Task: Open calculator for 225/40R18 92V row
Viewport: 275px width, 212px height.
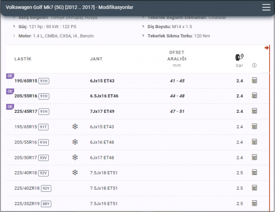Action: coord(254,172)
